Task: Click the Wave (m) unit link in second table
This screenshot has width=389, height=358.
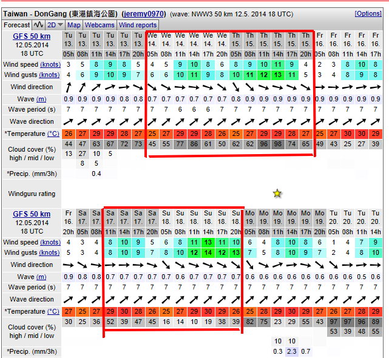Action: tap(41, 277)
